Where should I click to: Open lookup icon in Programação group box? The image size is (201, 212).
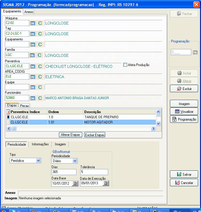coord(195,52)
